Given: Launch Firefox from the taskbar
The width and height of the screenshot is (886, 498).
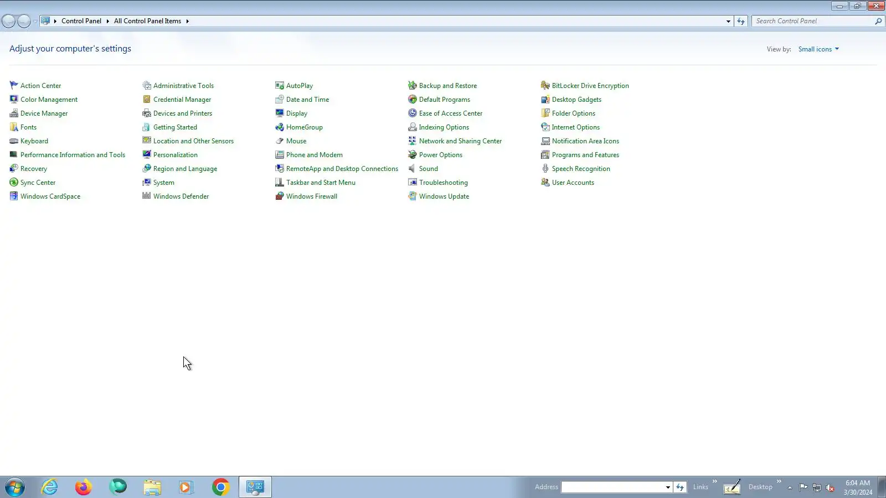Looking at the screenshot, I should [84, 487].
